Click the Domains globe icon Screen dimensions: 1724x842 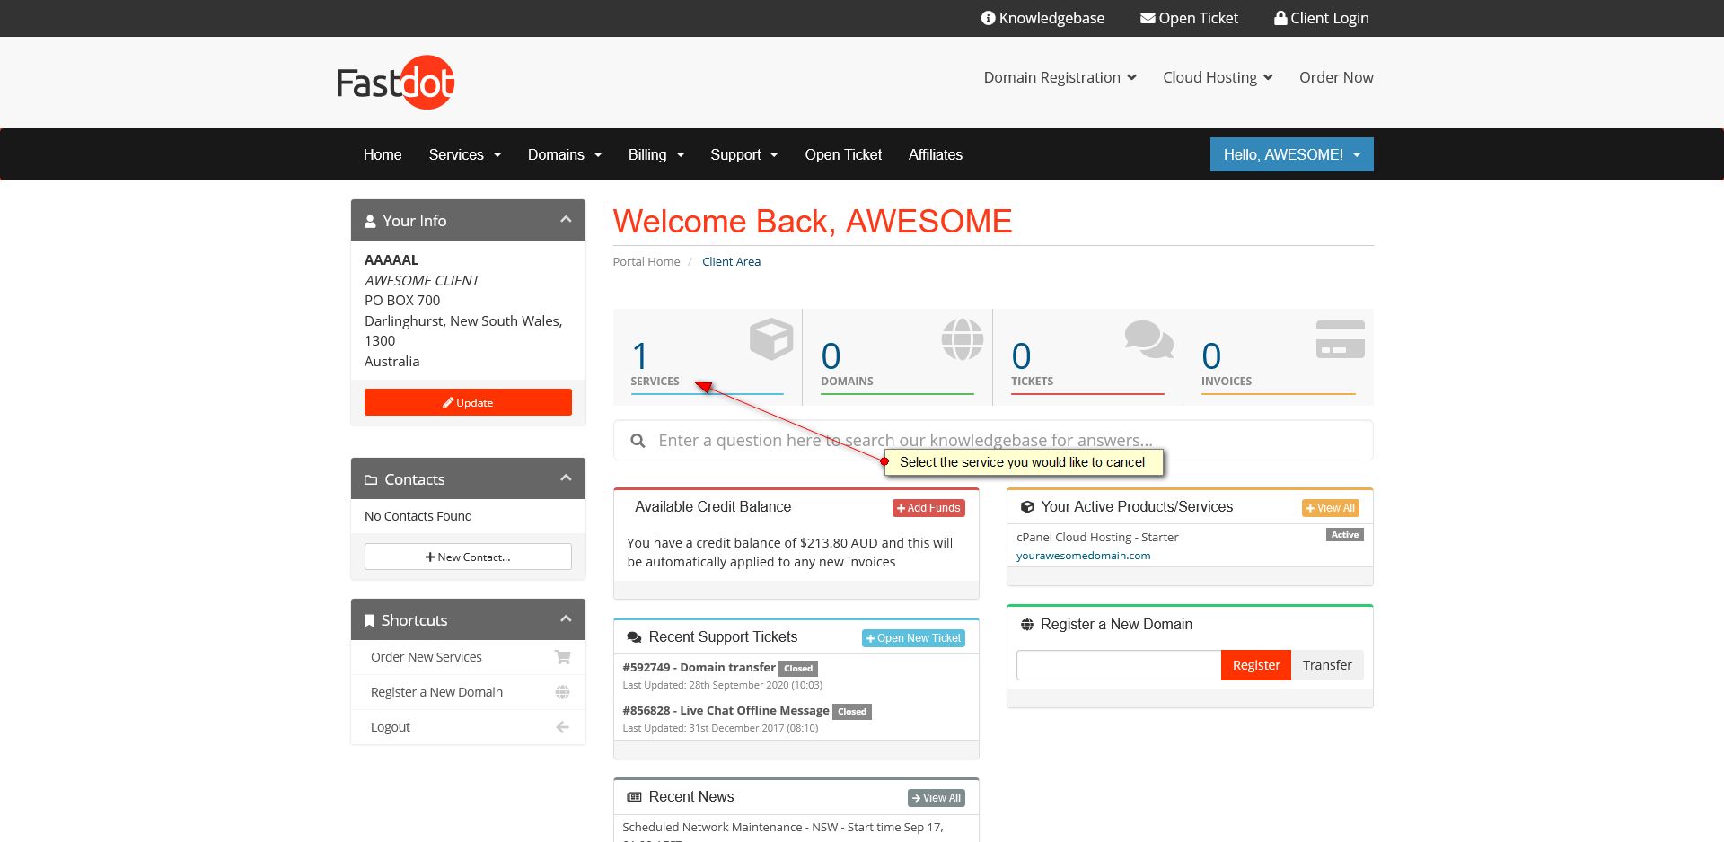[963, 339]
